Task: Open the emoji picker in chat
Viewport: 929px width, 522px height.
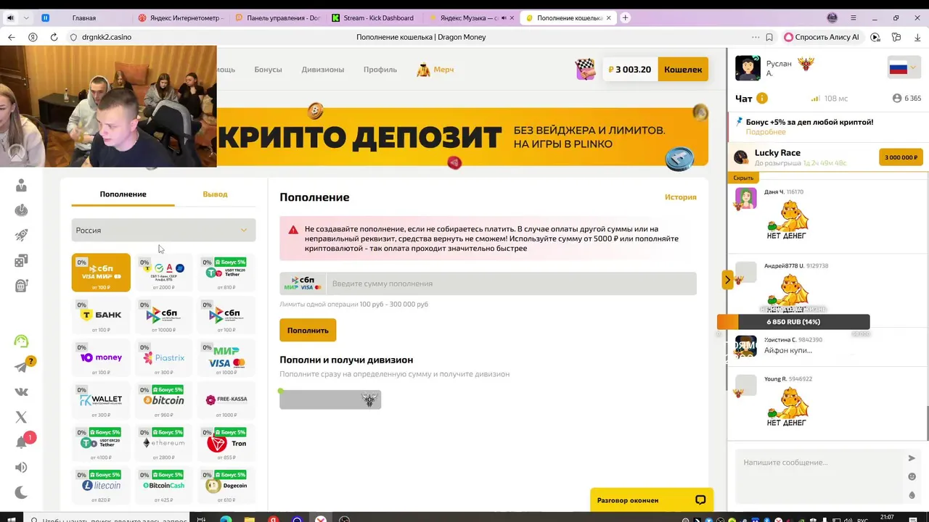Action: click(x=912, y=476)
